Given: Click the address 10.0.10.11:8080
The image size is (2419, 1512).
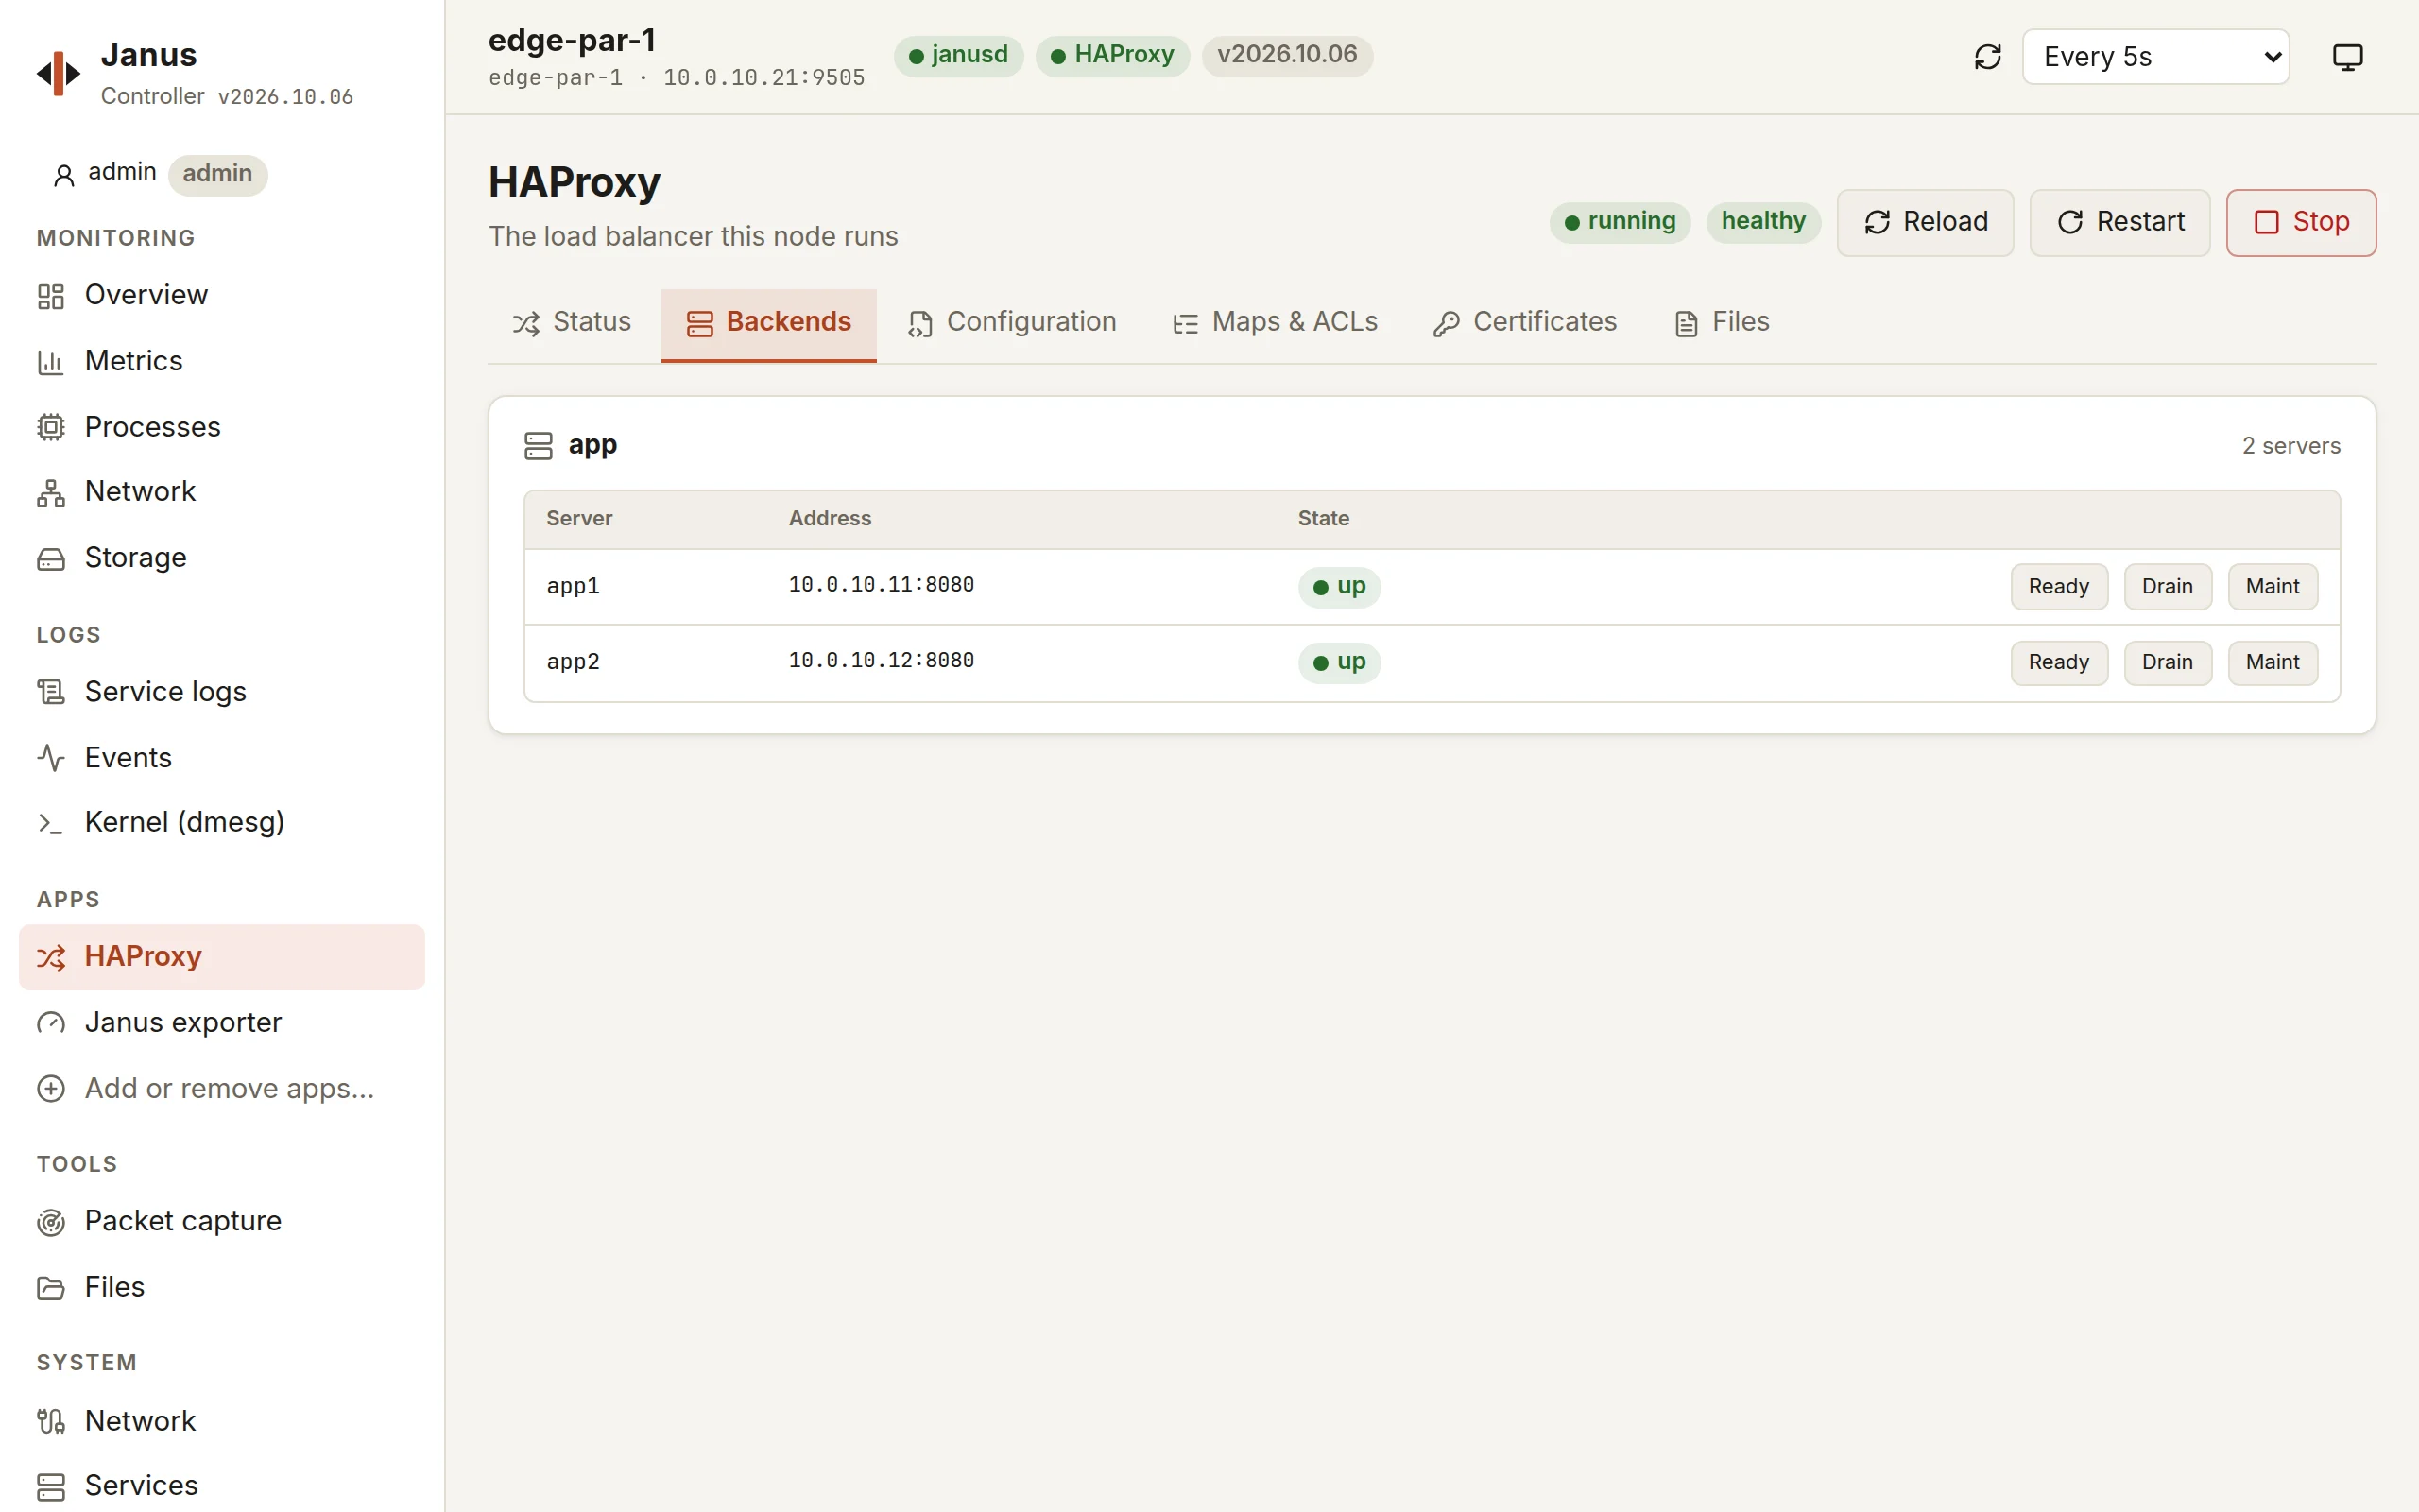Looking at the screenshot, I should tap(881, 585).
